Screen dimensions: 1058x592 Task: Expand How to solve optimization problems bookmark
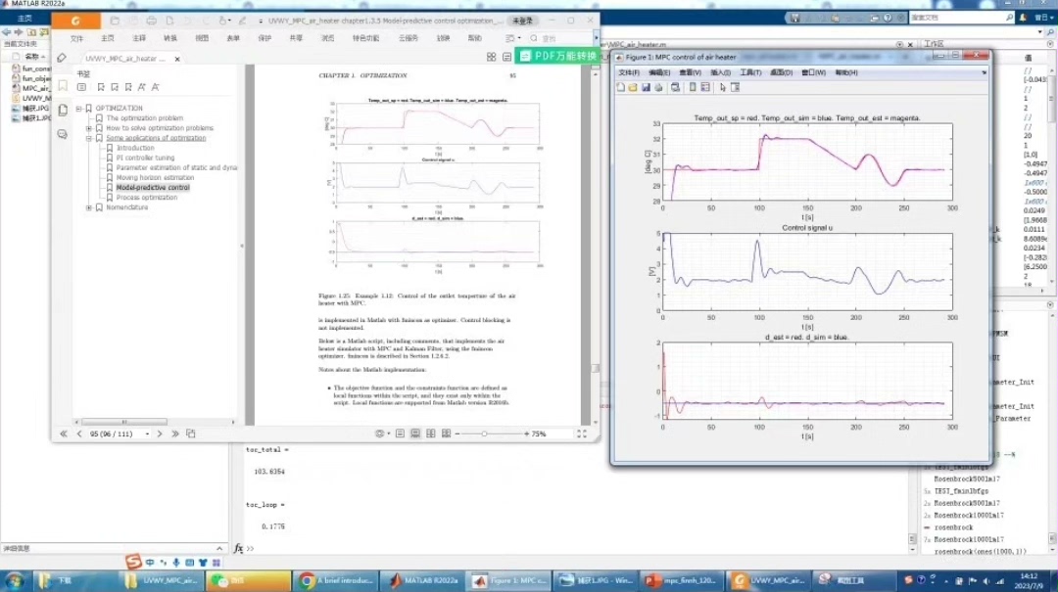(x=89, y=128)
